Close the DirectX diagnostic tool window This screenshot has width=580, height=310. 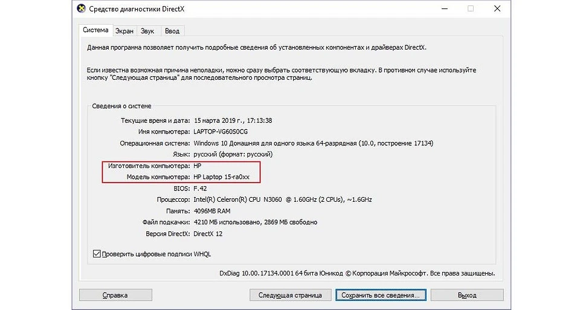pyautogui.click(x=496, y=9)
